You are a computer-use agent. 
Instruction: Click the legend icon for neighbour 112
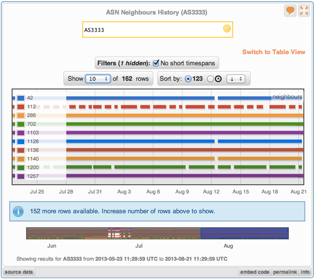coord(21,106)
